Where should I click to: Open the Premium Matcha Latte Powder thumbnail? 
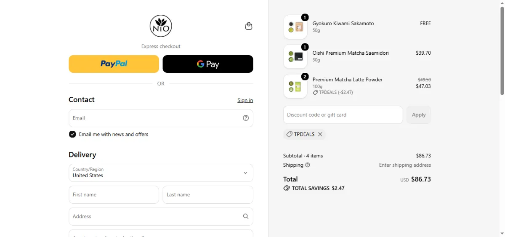pyautogui.click(x=295, y=86)
